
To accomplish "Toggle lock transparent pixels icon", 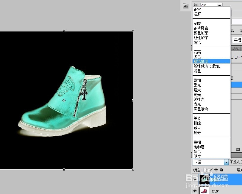I will tap(205, 170).
